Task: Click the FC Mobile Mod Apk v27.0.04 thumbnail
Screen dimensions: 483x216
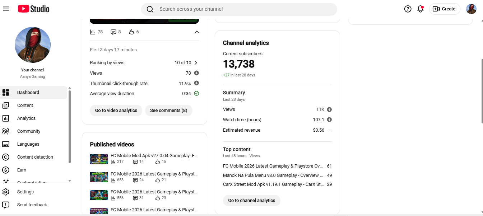Action: [x=99, y=159]
